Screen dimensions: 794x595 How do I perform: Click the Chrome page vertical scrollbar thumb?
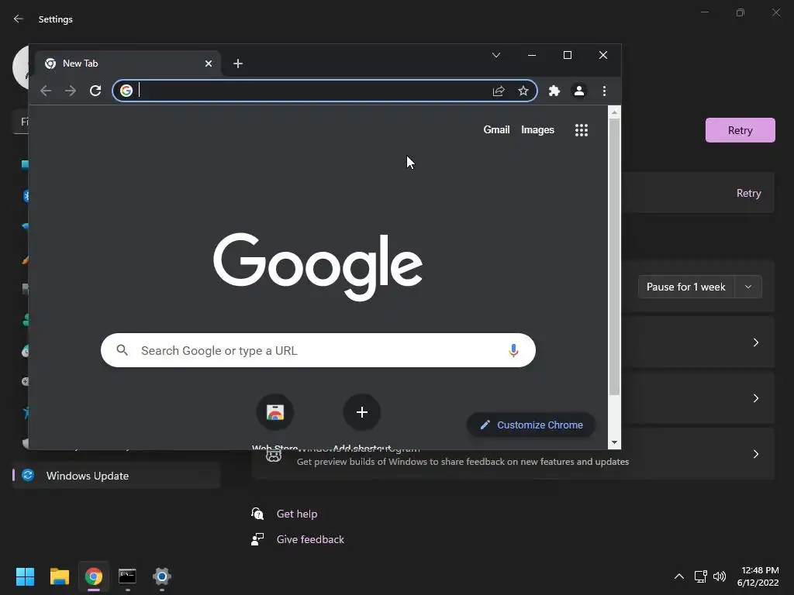coord(614,257)
